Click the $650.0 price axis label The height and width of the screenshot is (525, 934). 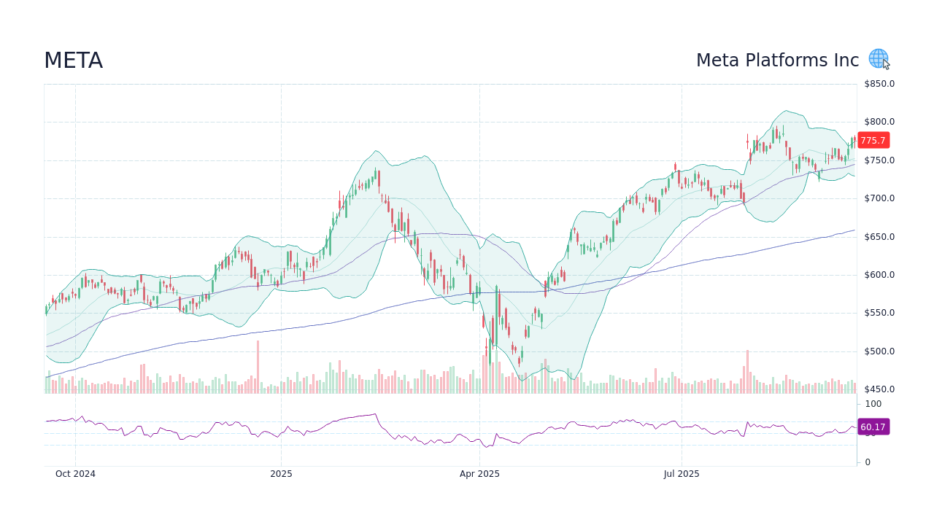(x=879, y=237)
